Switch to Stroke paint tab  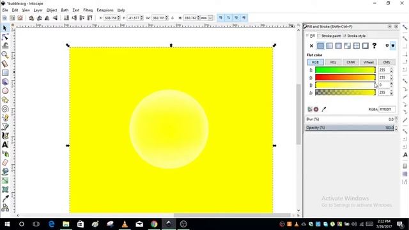click(x=329, y=36)
